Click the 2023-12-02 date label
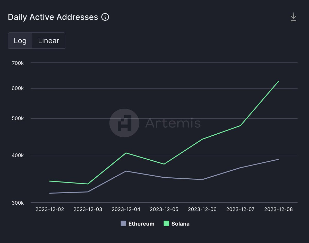The width and height of the screenshot is (309, 243). point(50,209)
